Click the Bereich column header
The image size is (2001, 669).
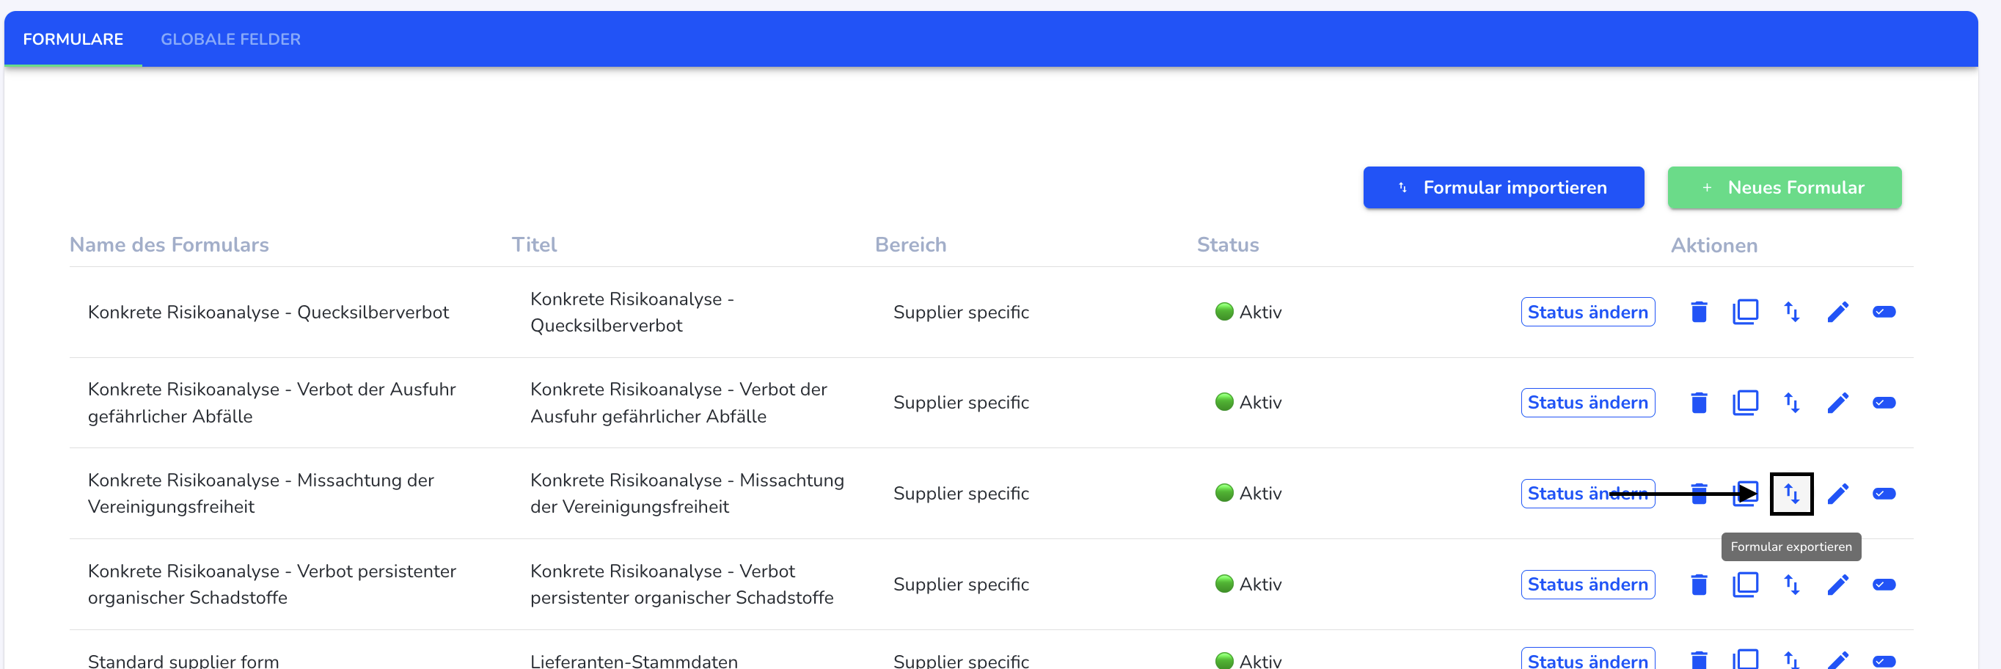pos(910,245)
